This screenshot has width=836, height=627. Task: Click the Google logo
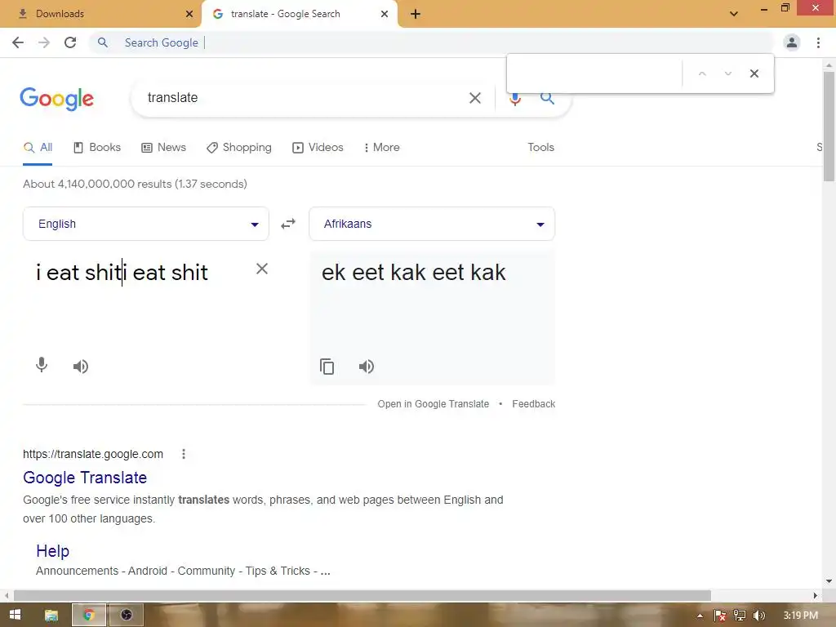57,99
